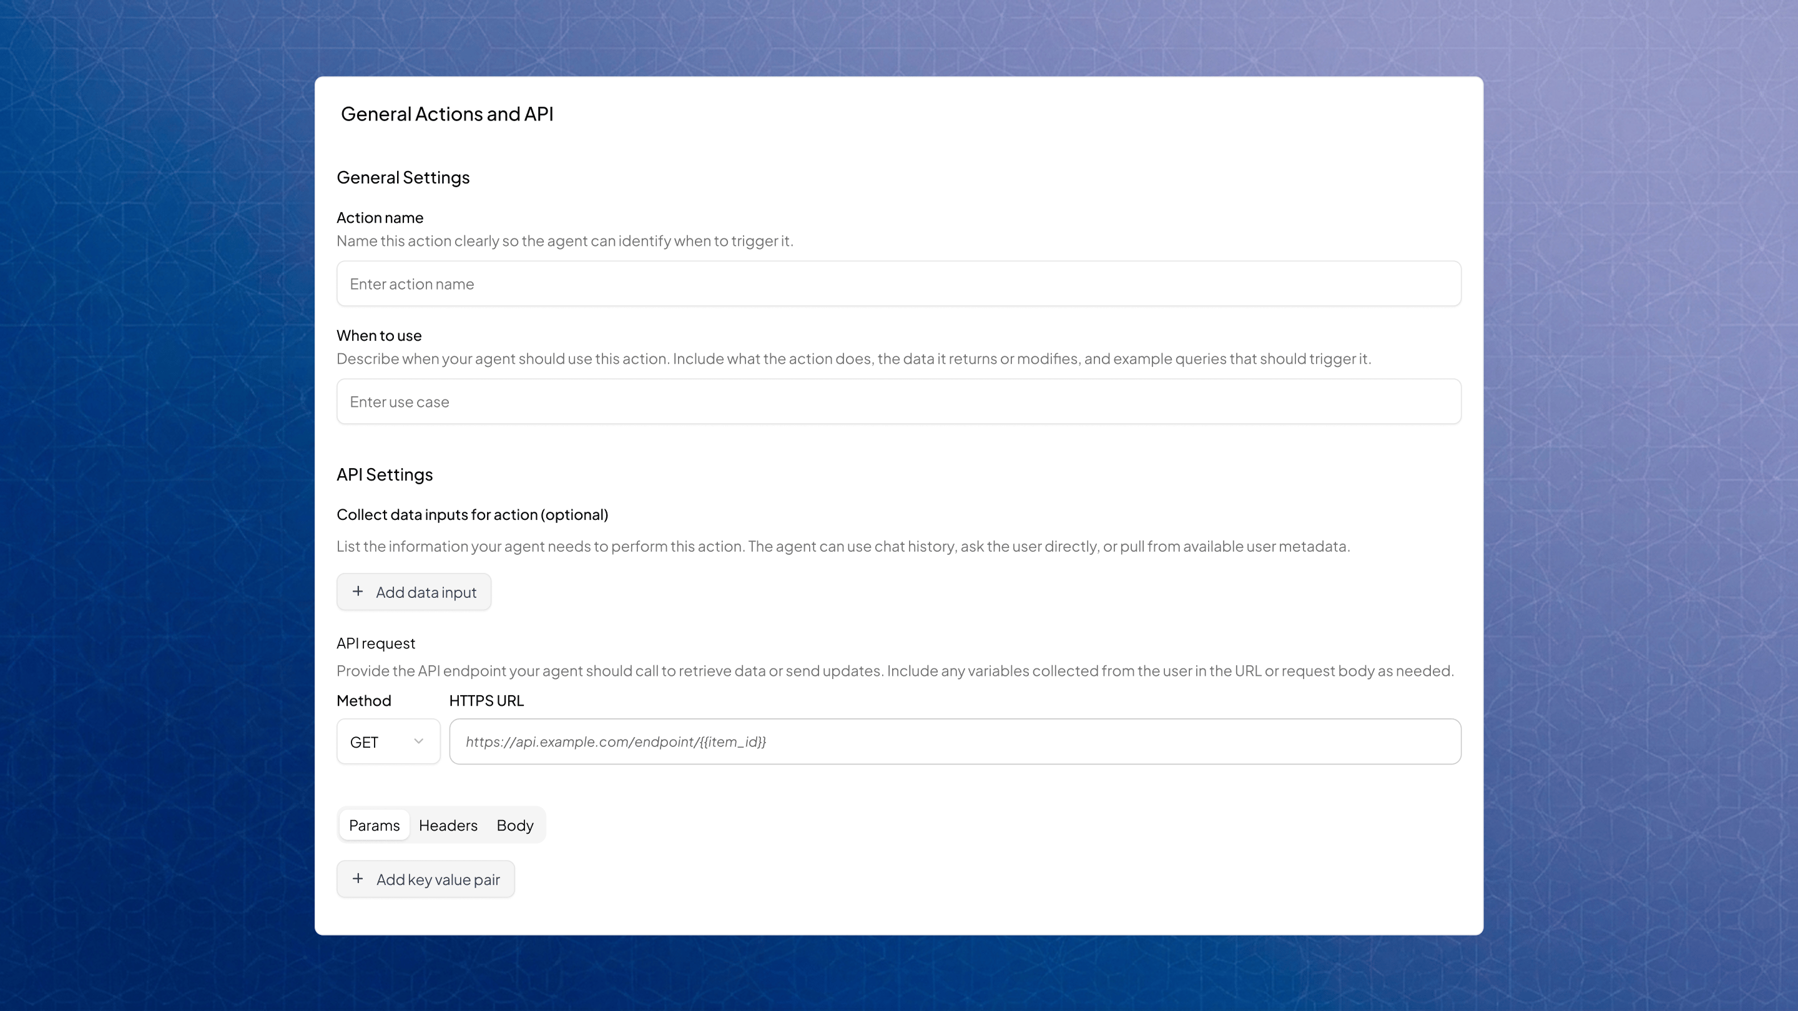Viewport: 1798px width, 1011px height.
Task: Select the Params tab
Action: point(374,824)
